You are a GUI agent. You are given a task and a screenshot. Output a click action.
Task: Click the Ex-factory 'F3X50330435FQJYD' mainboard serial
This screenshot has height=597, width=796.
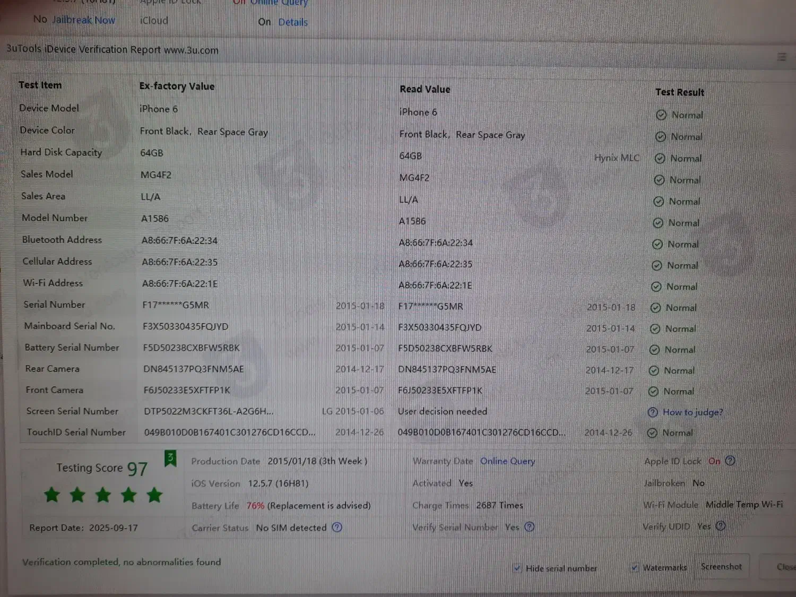(x=186, y=326)
